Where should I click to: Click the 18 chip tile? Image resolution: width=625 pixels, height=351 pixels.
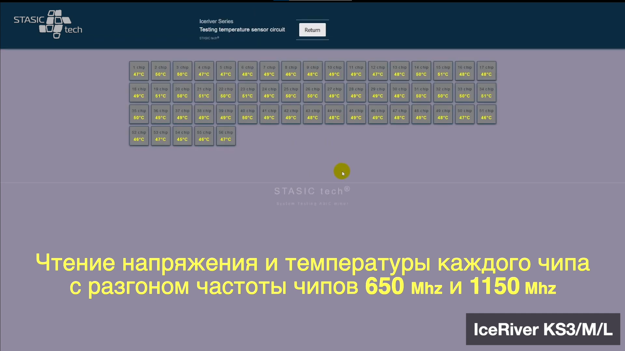point(139,93)
